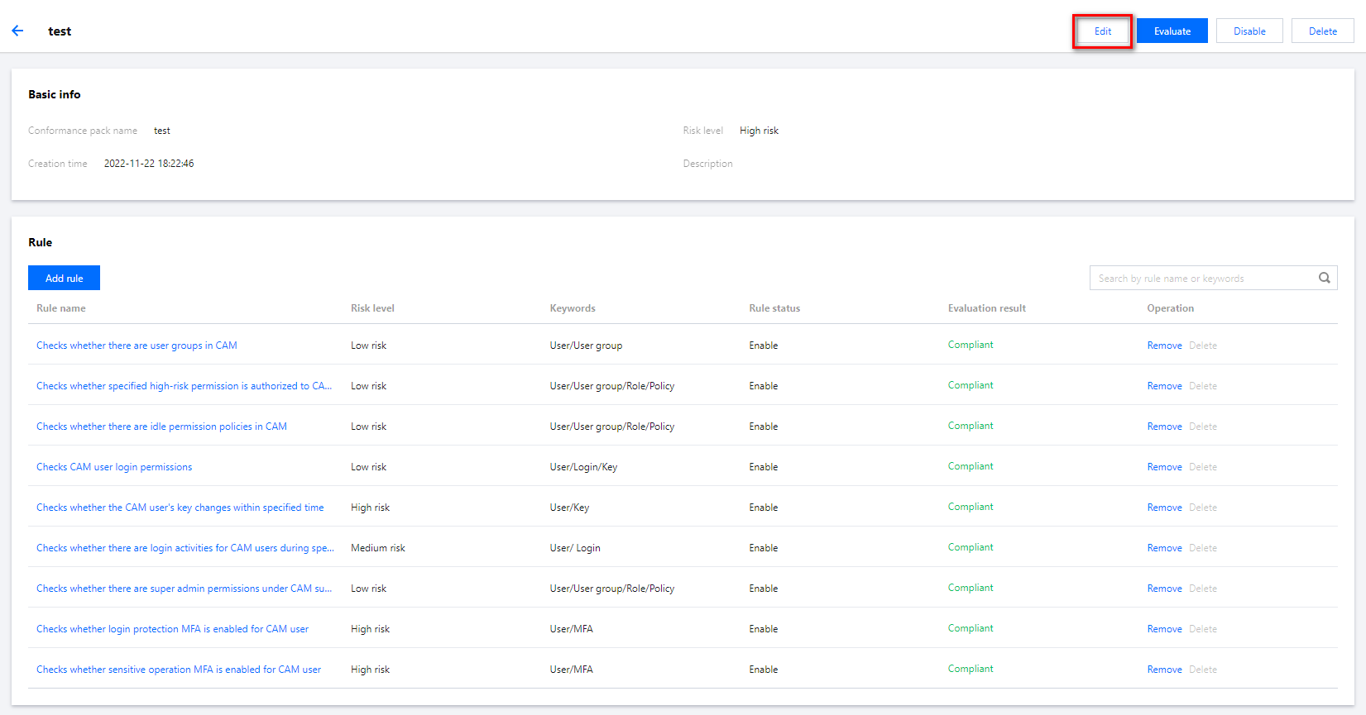This screenshot has height=715, width=1366.
Task: Remove the CAM user login permissions rule
Action: coord(1164,467)
